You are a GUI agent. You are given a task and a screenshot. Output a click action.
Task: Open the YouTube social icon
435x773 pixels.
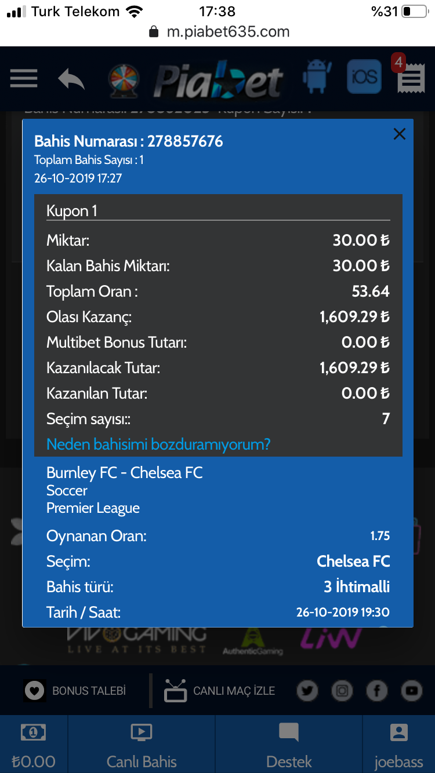point(412,690)
